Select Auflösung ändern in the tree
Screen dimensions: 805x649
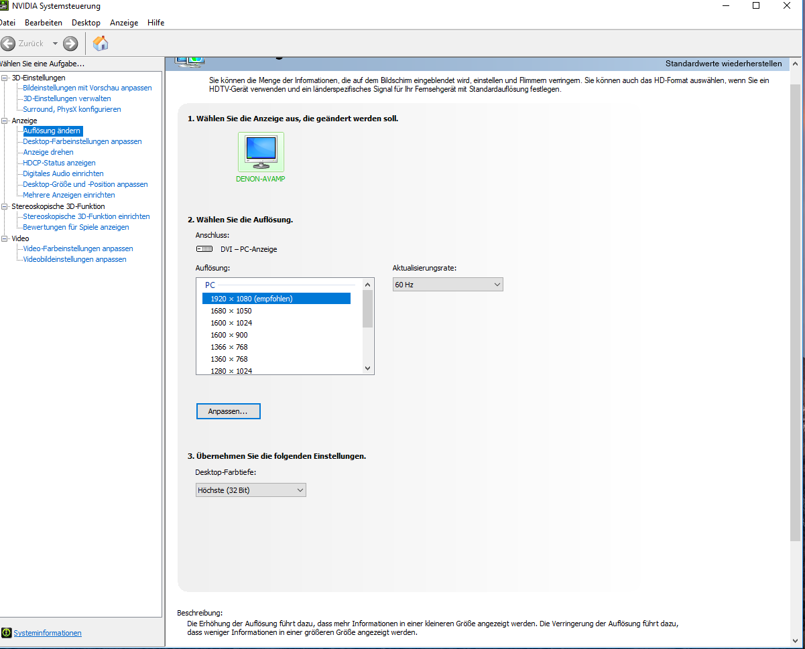coord(52,131)
